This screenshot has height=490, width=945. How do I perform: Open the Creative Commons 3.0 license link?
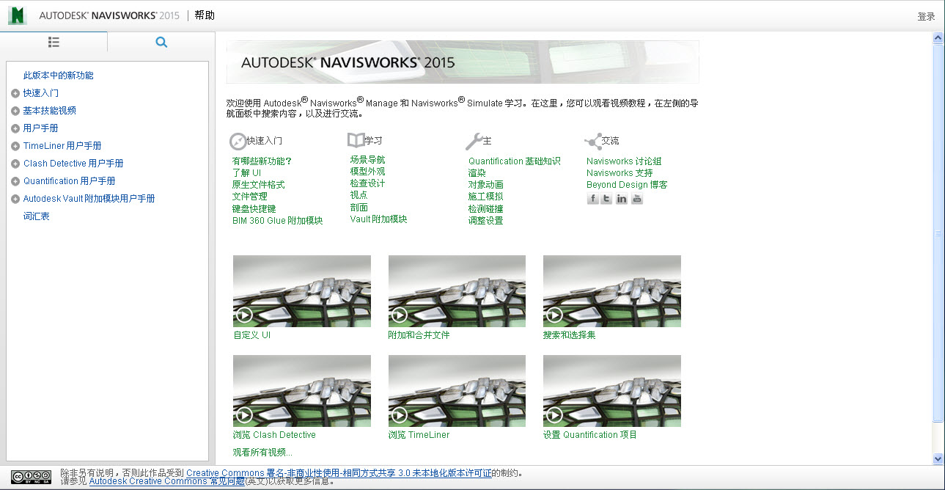click(339, 473)
